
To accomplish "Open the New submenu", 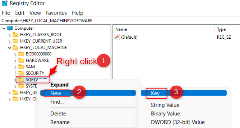I will [x=88, y=93].
